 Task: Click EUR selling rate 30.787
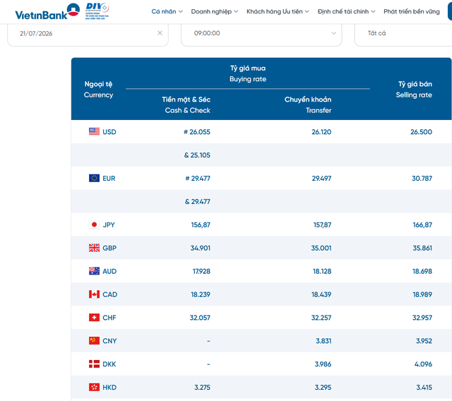coord(422,179)
